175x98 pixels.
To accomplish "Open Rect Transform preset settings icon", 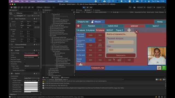I will click(37, 19).
